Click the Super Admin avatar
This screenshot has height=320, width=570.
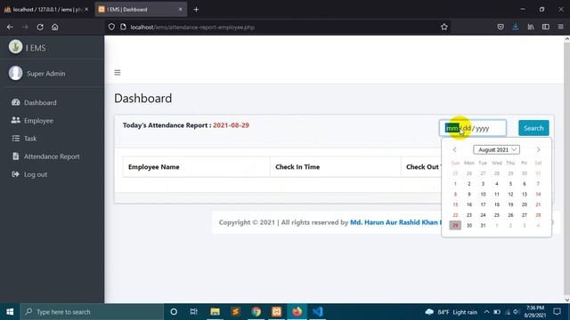(16, 73)
